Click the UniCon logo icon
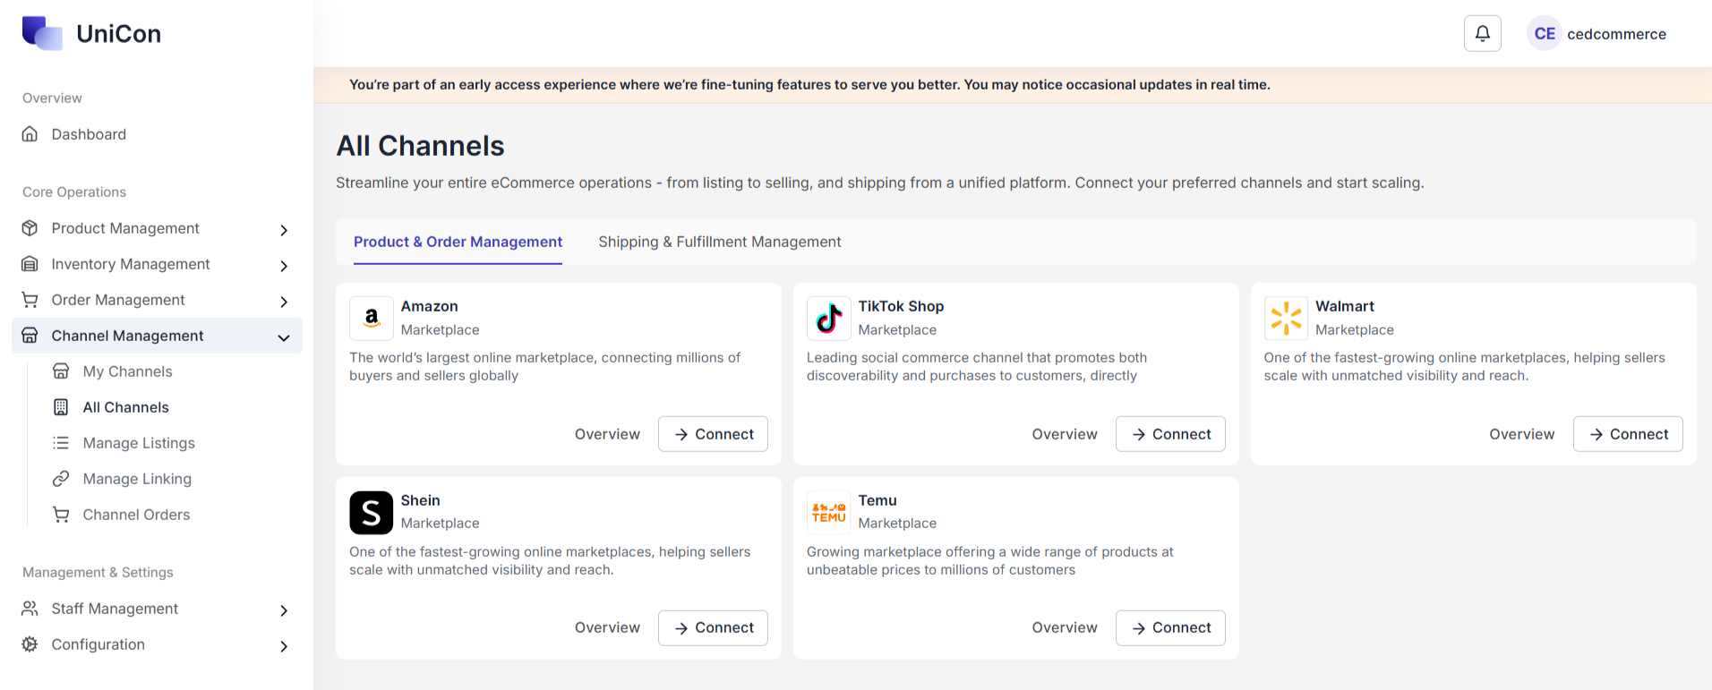 pyautogui.click(x=42, y=33)
